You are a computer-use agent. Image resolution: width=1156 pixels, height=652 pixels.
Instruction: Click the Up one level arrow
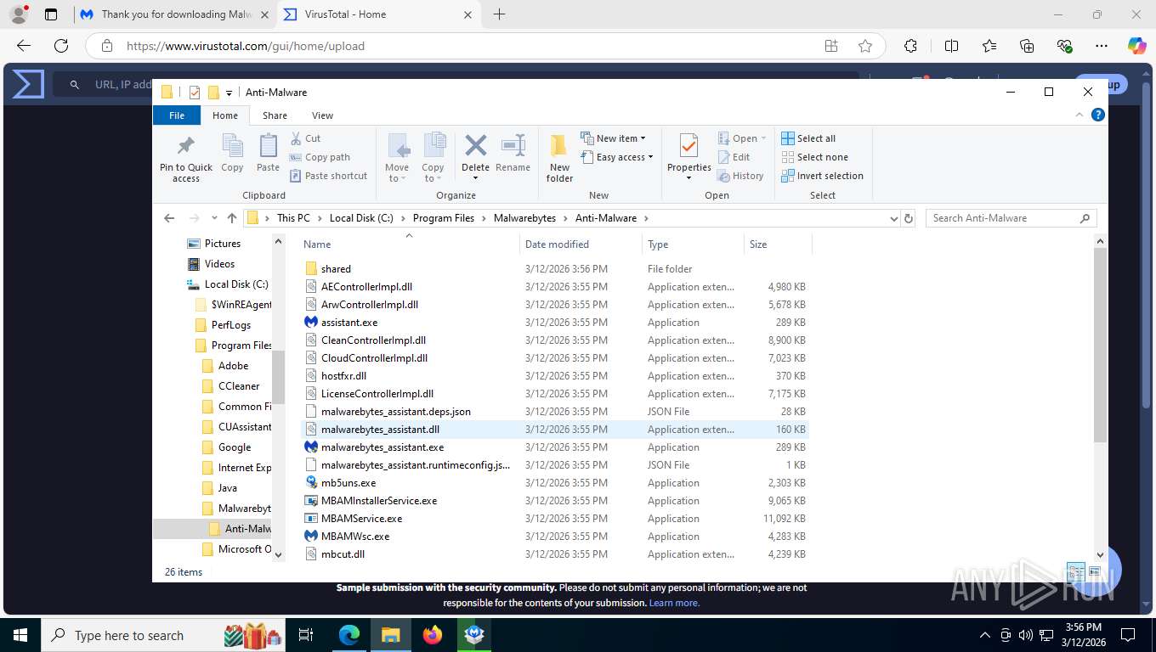pyautogui.click(x=232, y=218)
